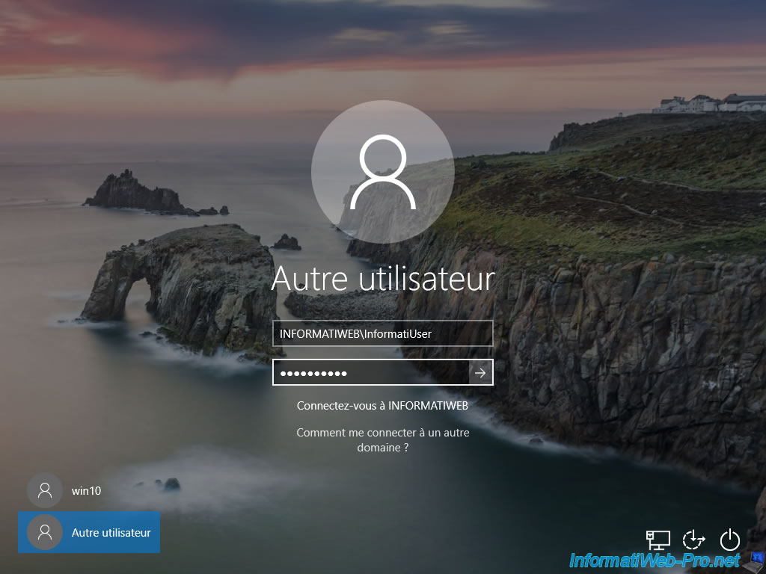
Task: Open 'Comment me connecter à un autre domaine ?' link
Action: (x=383, y=439)
